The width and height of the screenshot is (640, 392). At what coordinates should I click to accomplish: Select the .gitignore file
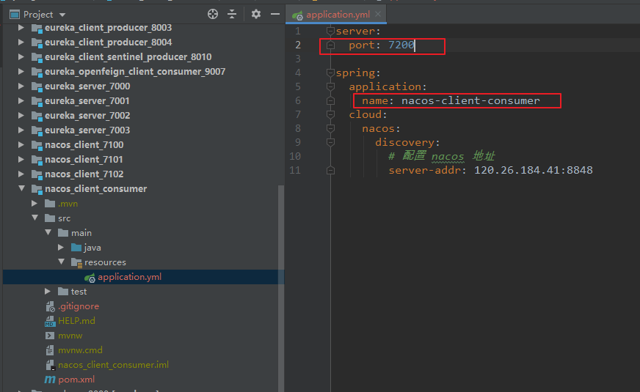point(79,306)
